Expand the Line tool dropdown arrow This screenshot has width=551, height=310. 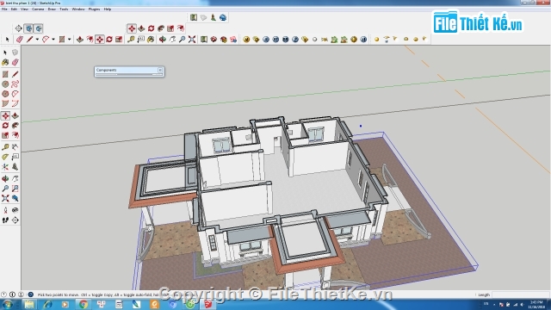pyautogui.click(x=37, y=40)
